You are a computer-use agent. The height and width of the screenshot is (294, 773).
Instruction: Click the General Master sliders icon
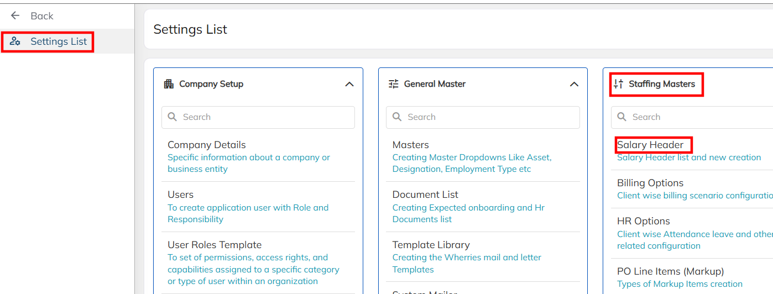(x=394, y=84)
